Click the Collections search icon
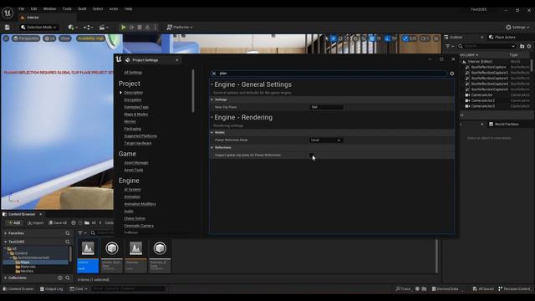 point(68,278)
